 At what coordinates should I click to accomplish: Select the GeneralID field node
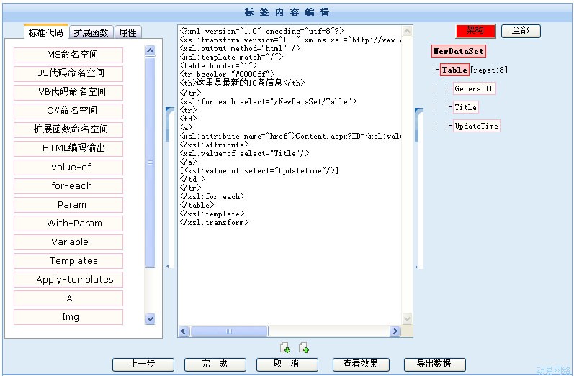475,88
